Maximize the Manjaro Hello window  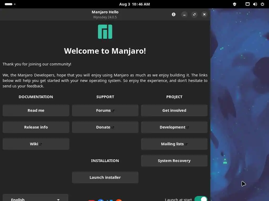pyautogui.click(x=194, y=15)
